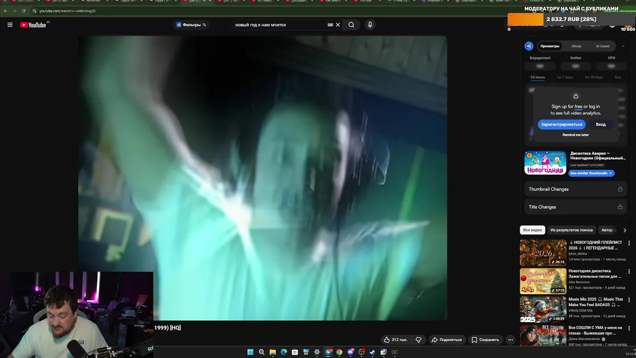Screen dimensions: 636x358
Task: Reload the page in the browser
Action: coord(23,10)
